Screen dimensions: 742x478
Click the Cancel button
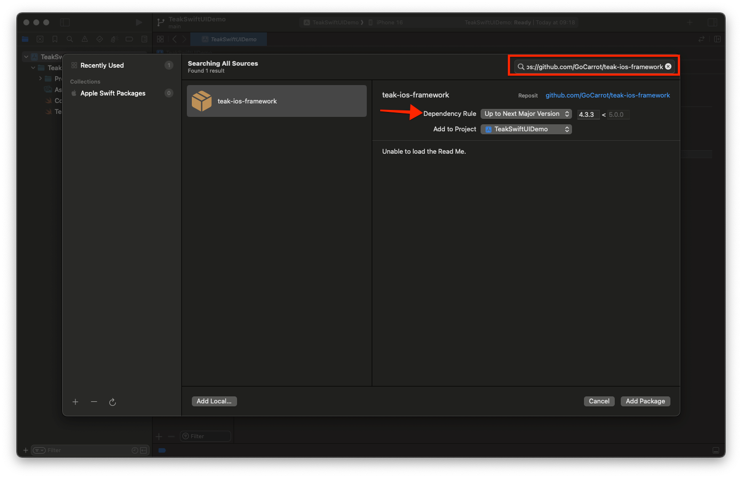599,401
